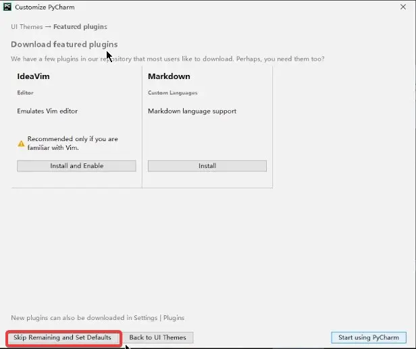Go Back to UI Themes

click(157, 338)
